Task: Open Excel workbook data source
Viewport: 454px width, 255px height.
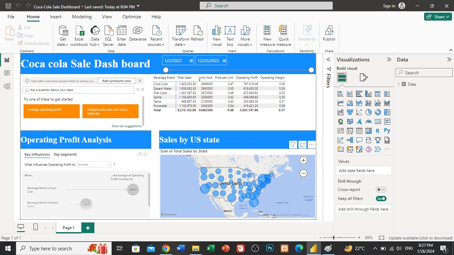Action: pyautogui.click(x=79, y=36)
